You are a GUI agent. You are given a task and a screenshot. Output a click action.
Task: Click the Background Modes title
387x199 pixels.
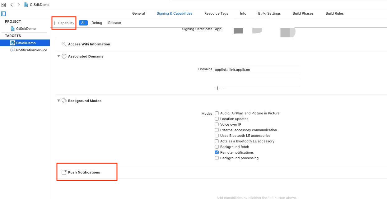[85, 101]
